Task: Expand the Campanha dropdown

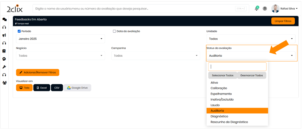Action: (x=156, y=56)
